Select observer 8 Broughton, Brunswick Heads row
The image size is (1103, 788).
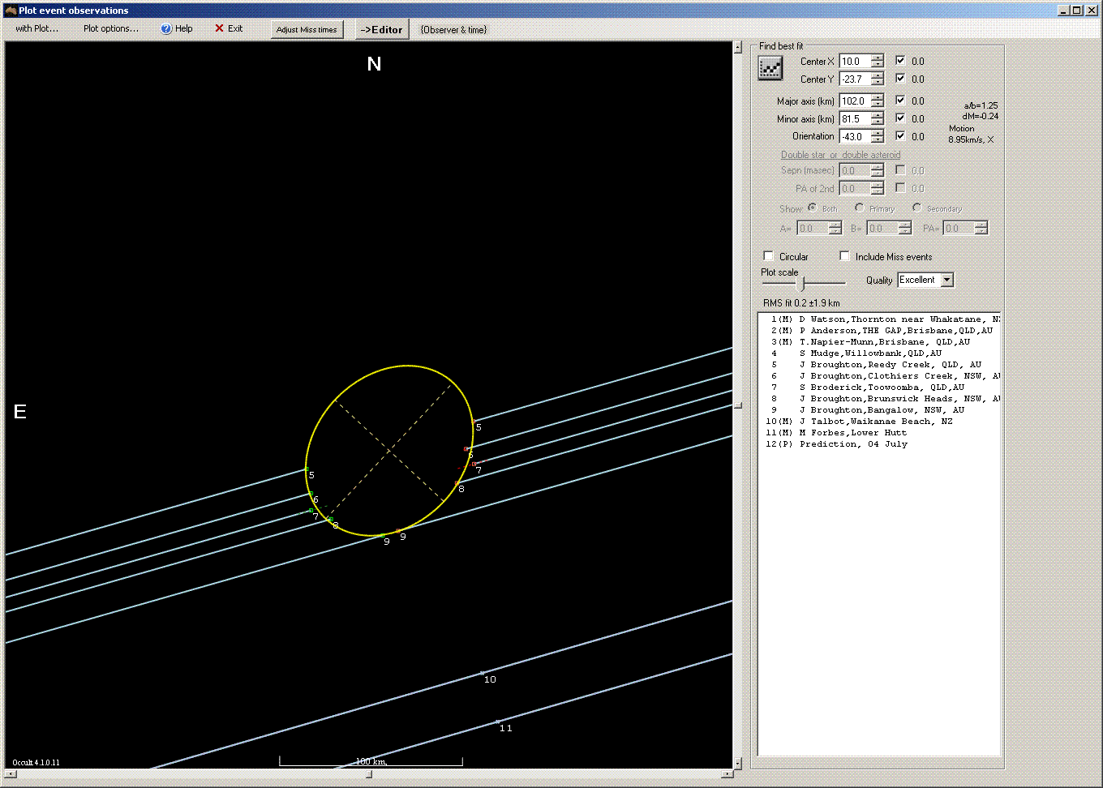[x=879, y=399]
